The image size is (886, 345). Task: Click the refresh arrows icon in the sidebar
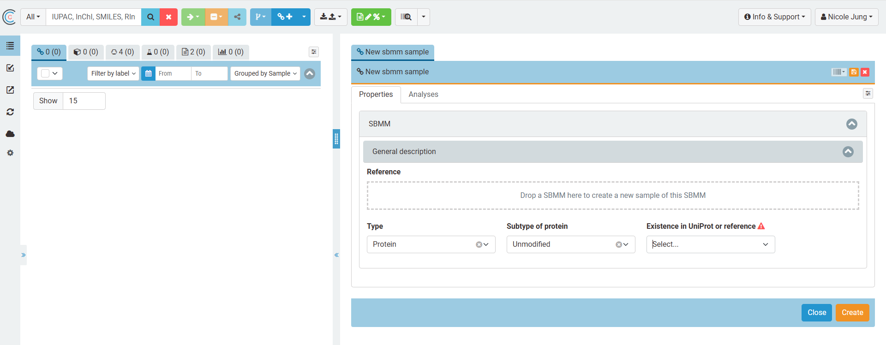10,112
